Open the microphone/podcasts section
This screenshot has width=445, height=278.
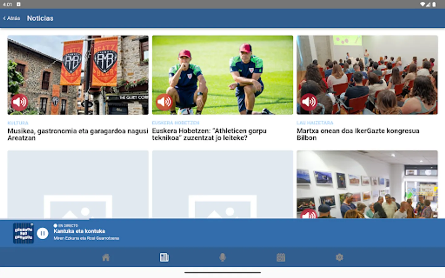click(x=223, y=257)
